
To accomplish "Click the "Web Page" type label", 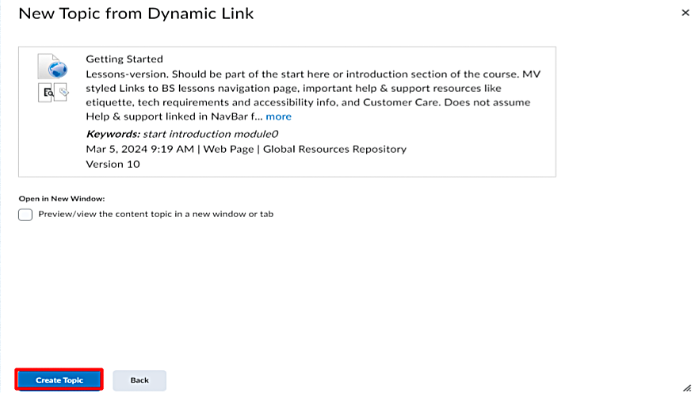I will click(x=228, y=149).
